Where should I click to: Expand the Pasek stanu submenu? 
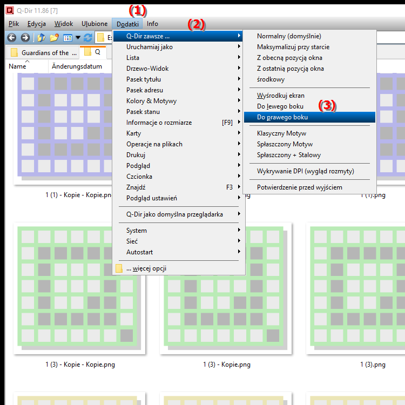(x=178, y=112)
